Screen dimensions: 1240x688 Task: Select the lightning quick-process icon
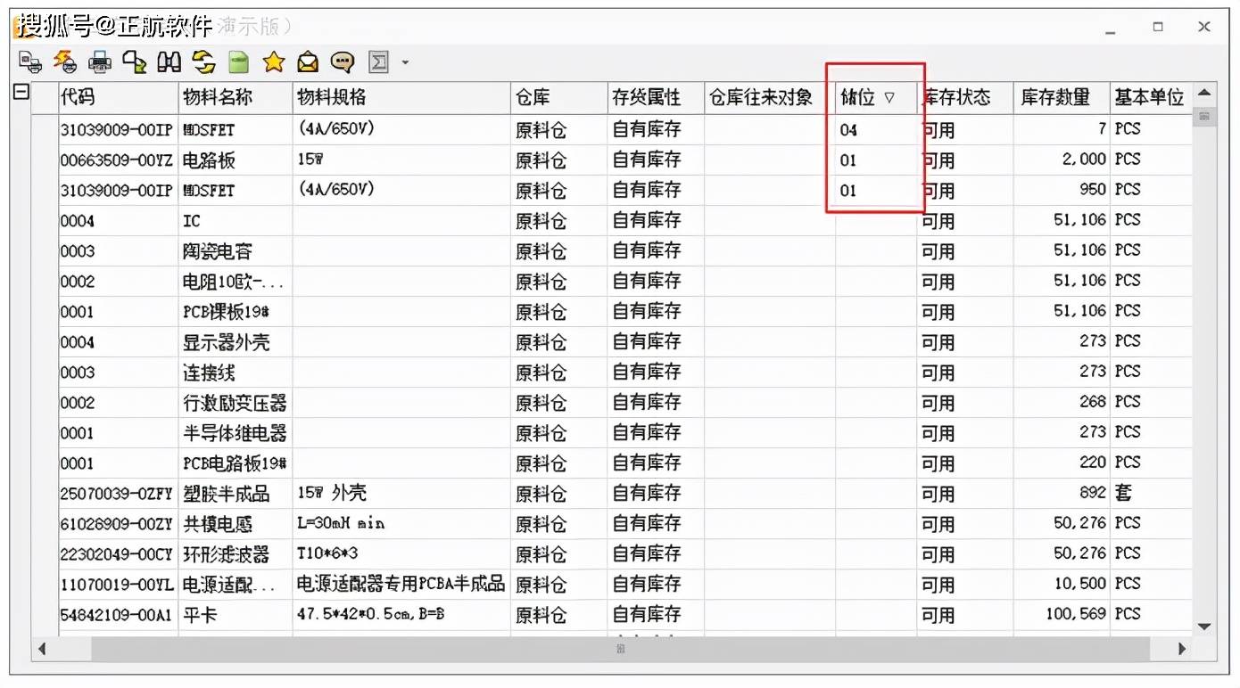tap(63, 62)
